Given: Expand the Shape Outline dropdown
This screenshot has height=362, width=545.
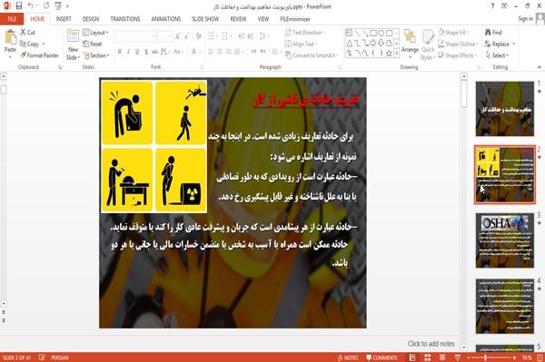Looking at the screenshot, I should pos(458,44).
